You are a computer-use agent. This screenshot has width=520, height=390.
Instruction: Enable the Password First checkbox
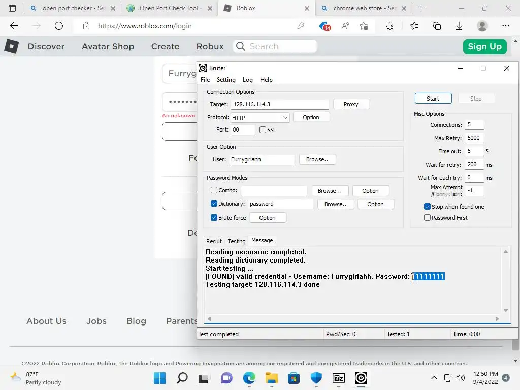[427, 217]
